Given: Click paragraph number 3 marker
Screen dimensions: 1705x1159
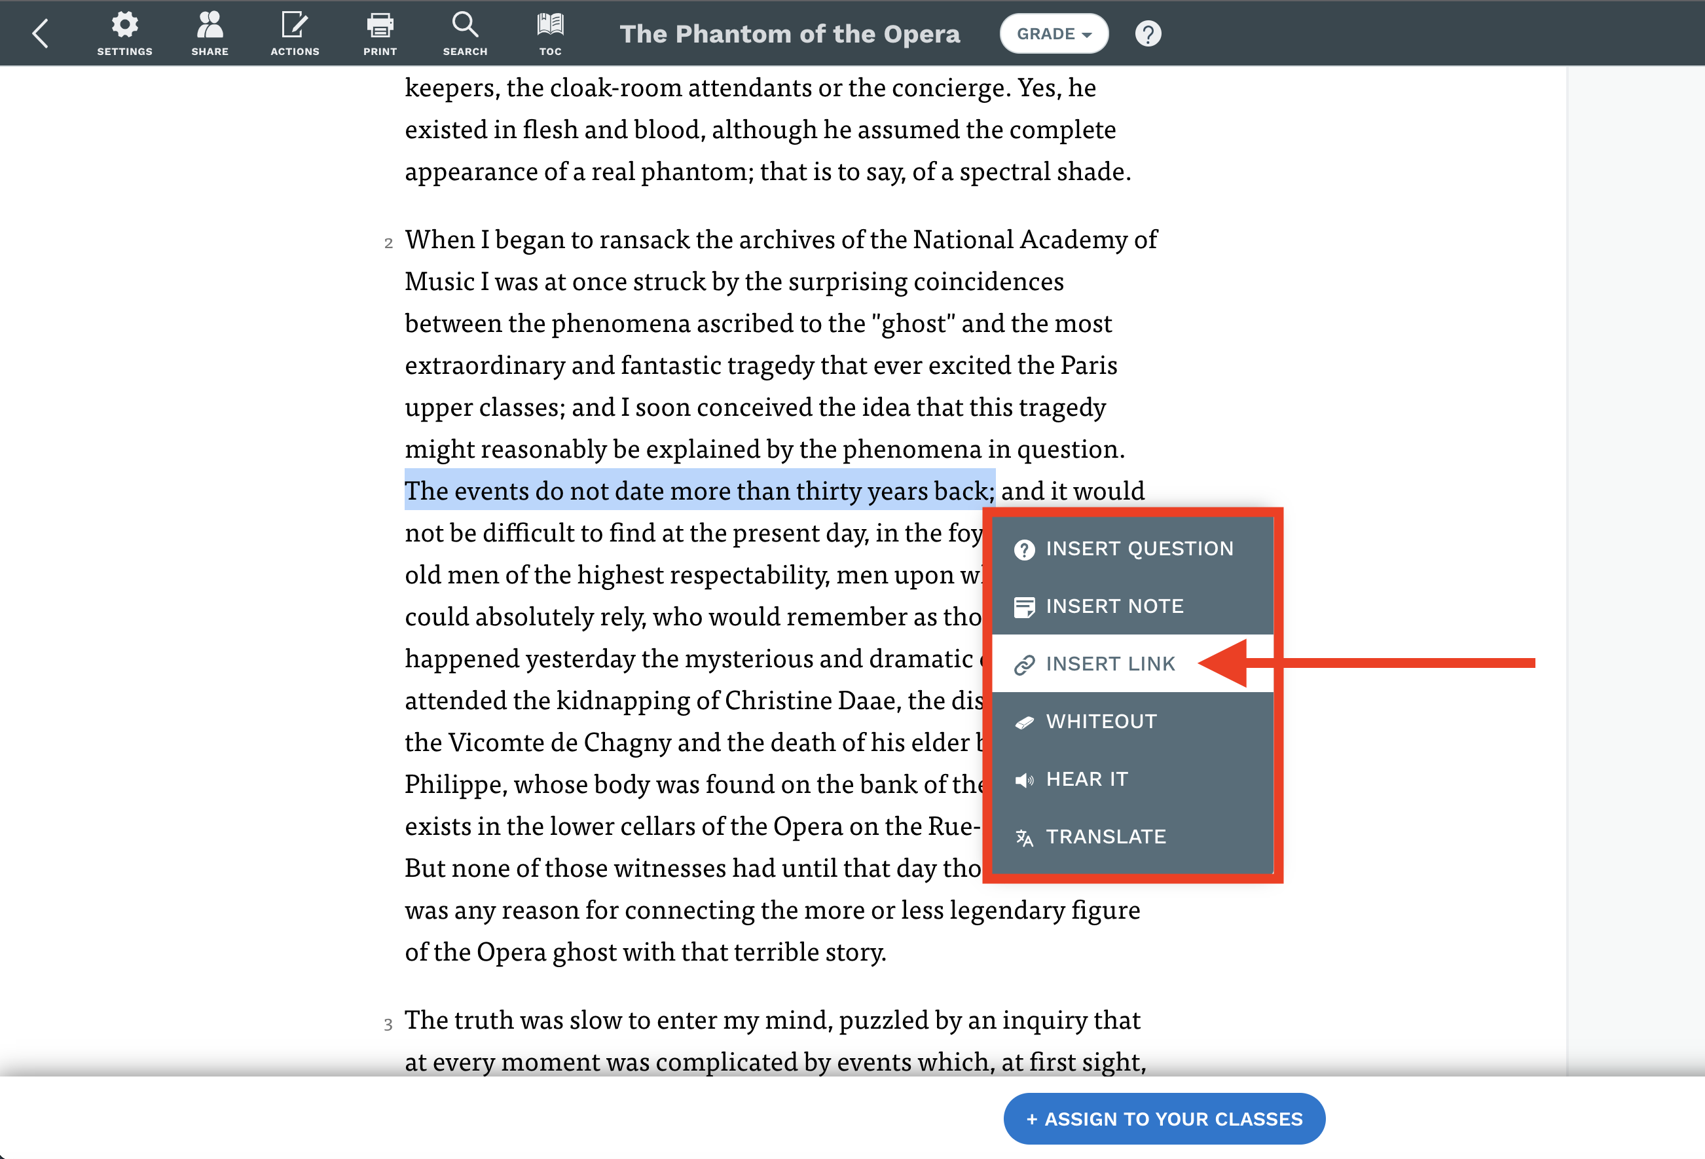Looking at the screenshot, I should tap(388, 1024).
